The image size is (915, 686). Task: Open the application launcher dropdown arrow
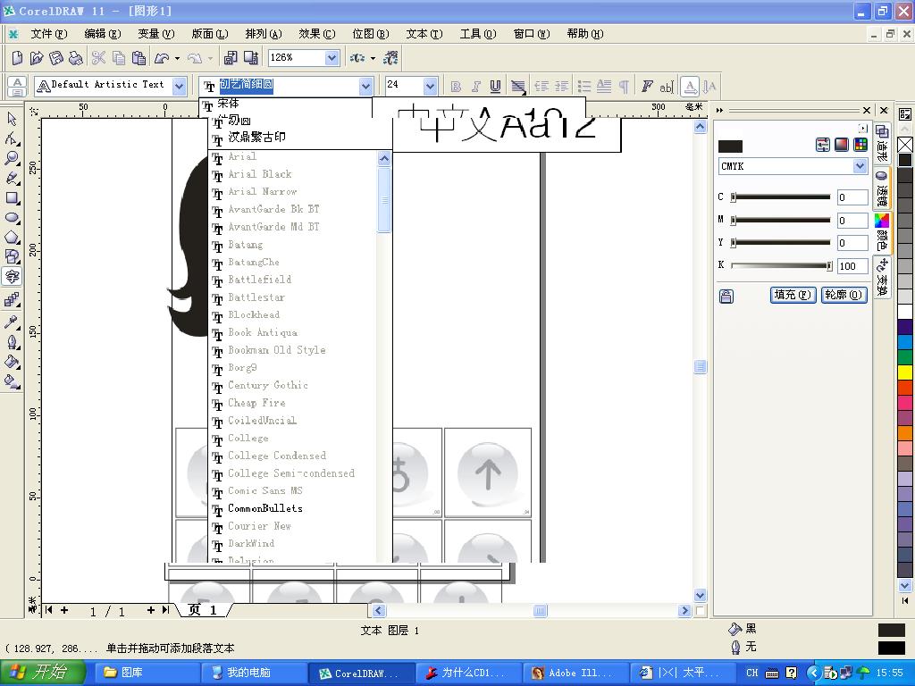coord(373,58)
